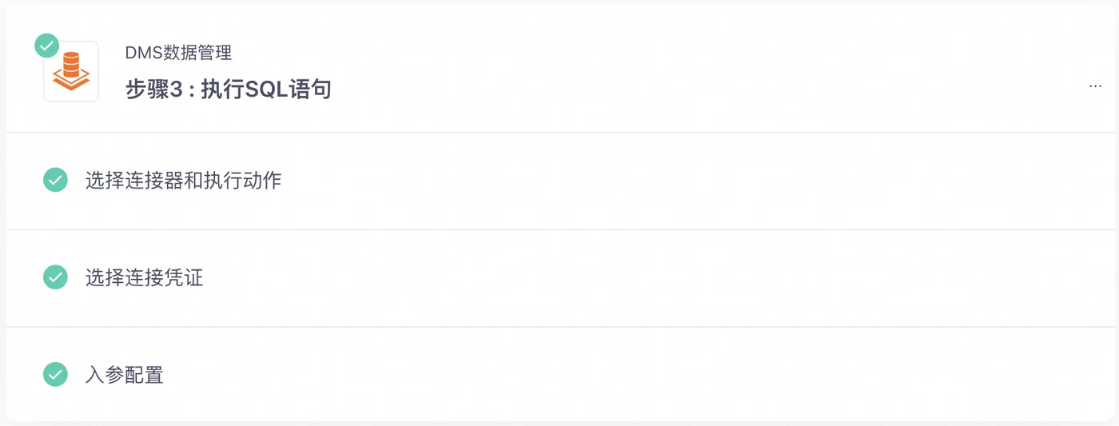Select the 入参配置 label text

[125, 375]
